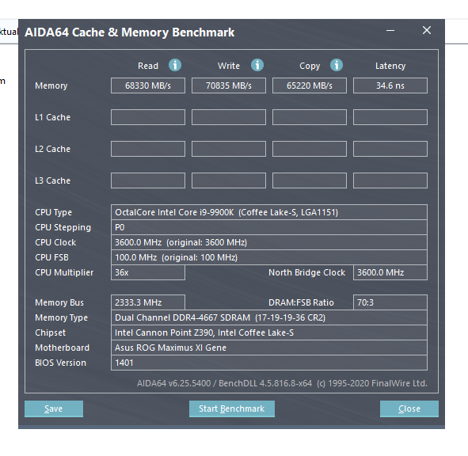Click the empty L1 Cache Copy field
Image resolution: width=468 pixels, height=456 pixels.
tap(310, 117)
